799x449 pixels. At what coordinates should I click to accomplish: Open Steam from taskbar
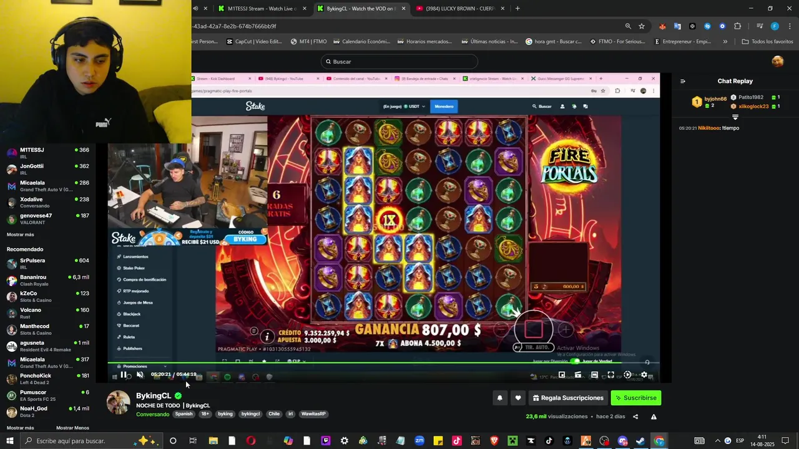tap(640, 441)
